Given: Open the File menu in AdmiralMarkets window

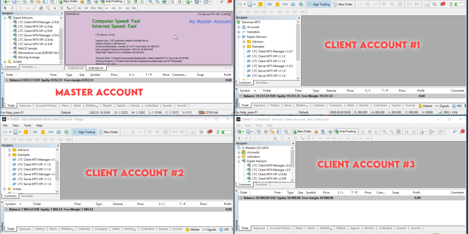Looking at the screenshot, I should point(5,125).
